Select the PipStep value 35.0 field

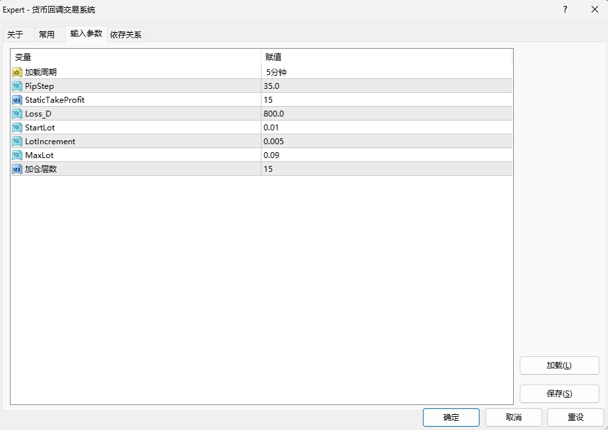386,86
